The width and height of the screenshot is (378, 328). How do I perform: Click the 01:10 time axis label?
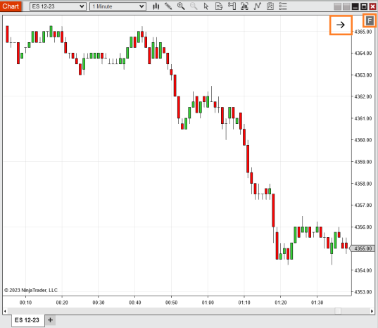(x=244, y=303)
